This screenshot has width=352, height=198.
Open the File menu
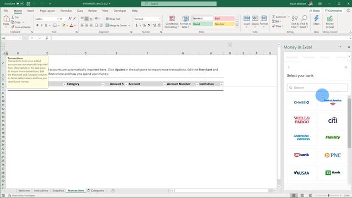[x=5, y=11]
